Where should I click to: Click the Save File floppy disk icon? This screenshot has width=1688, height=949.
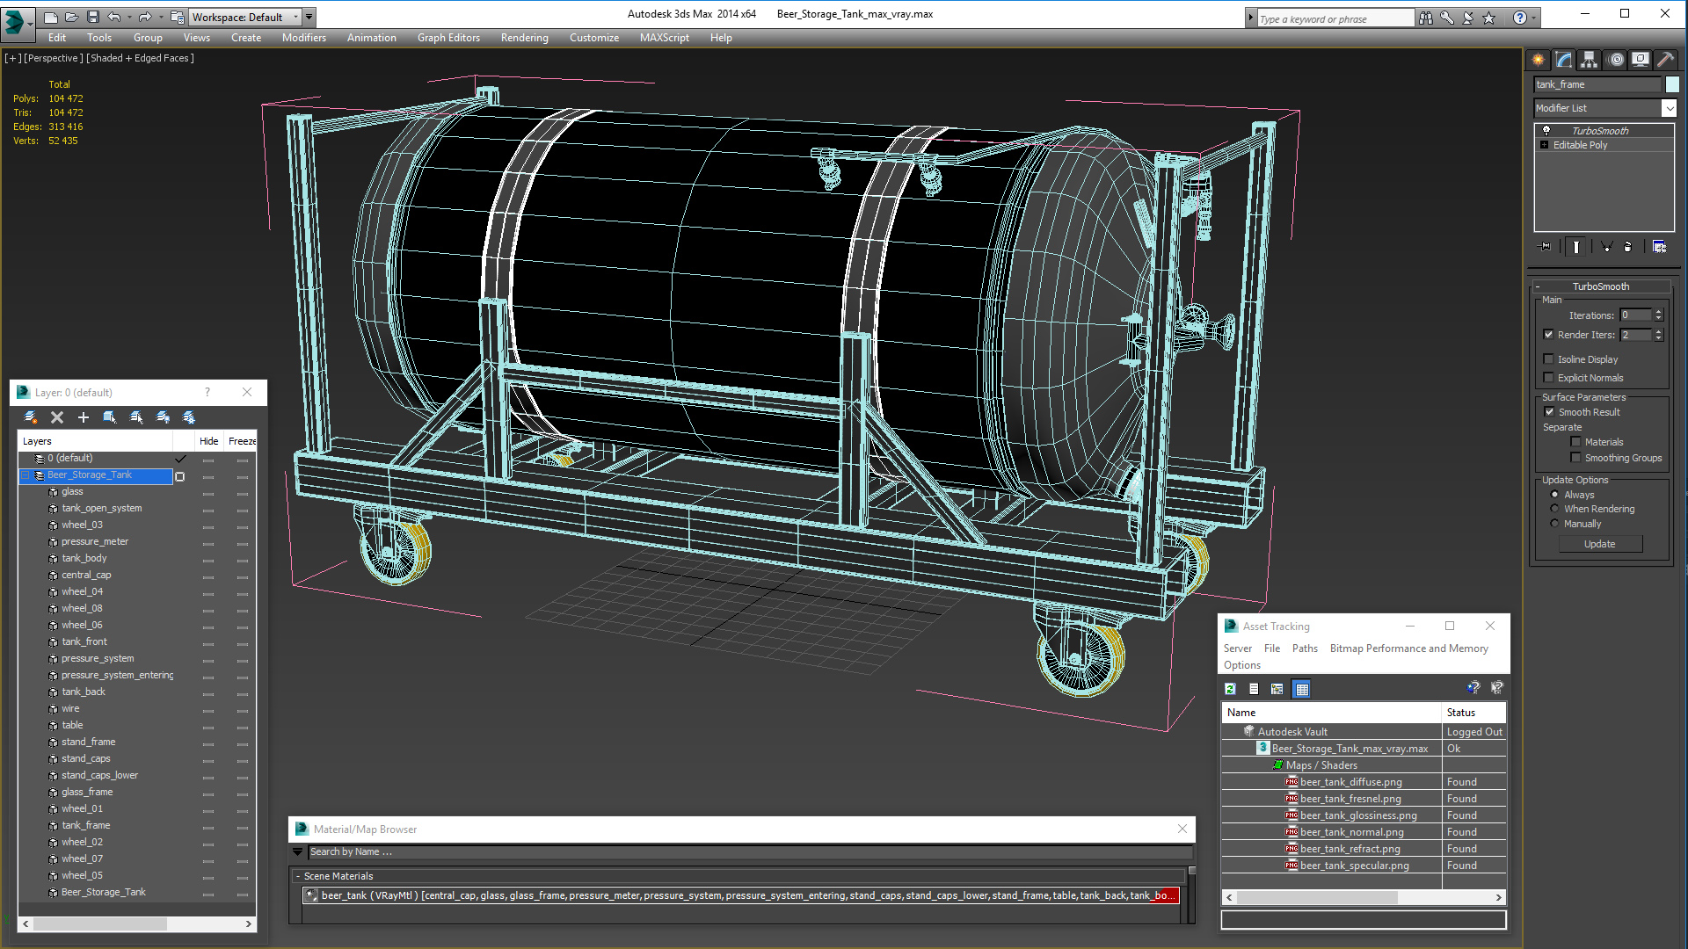click(93, 17)
